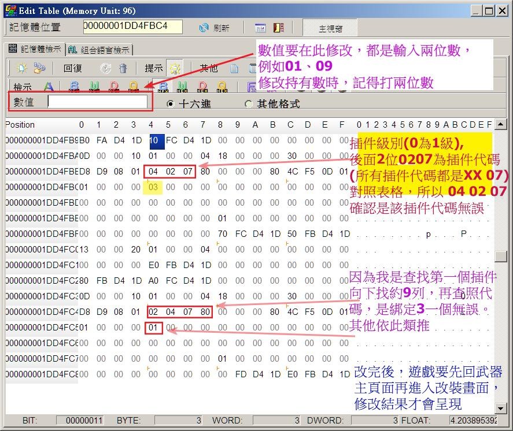Screen dimensions: 513x431
Task: Click the 數值 value input field
Action: 97,102
